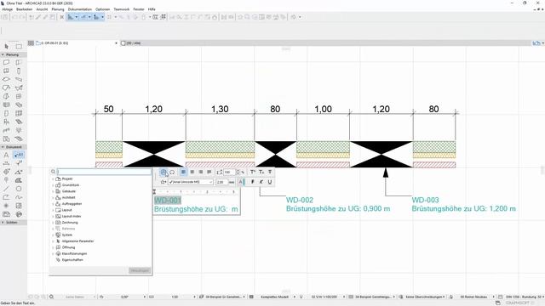This screenshot has width=545, height=306.
Task: Collapse the Planung toolbox section
Action: click(x=3, y=54)
